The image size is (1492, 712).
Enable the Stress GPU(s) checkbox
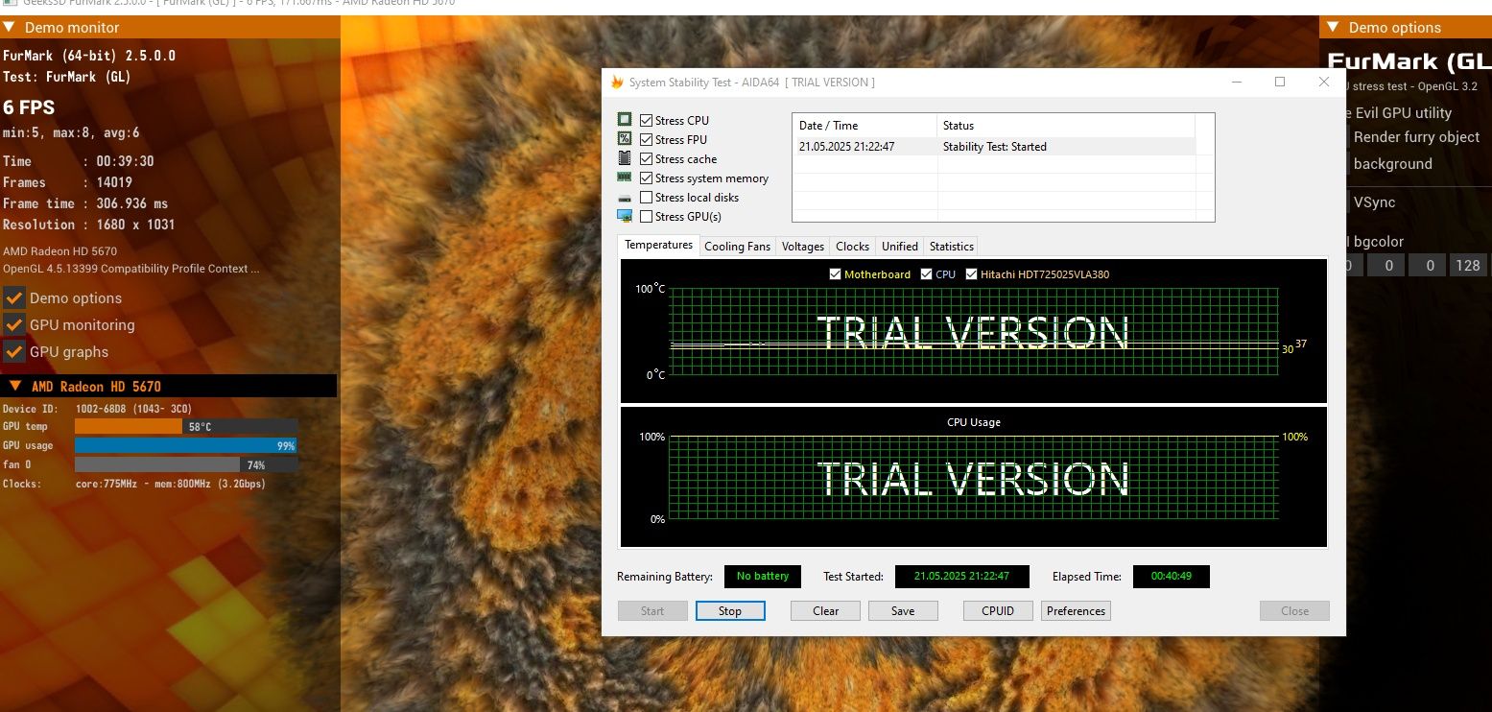(x=646, y=217)
